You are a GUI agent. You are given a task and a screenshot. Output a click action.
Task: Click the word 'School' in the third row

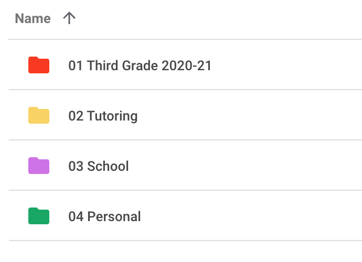coord(108,167)
